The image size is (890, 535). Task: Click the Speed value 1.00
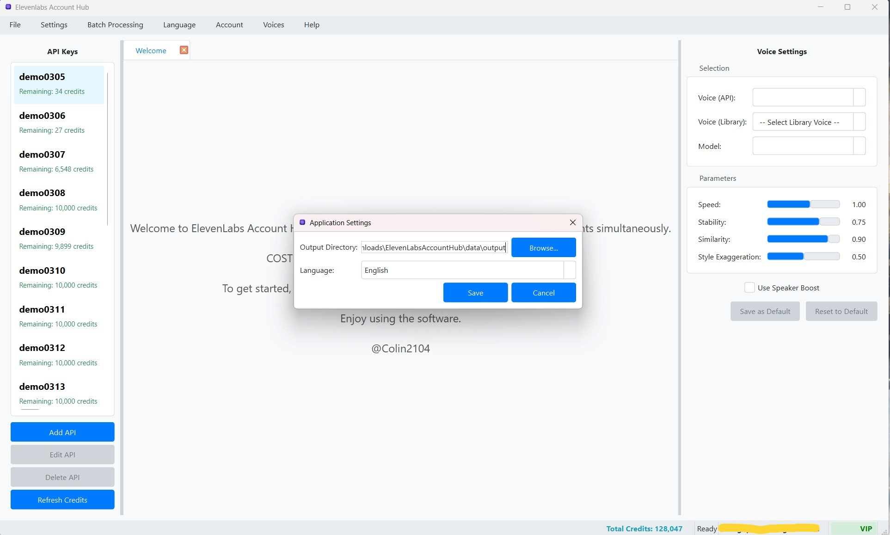[859, 204]
